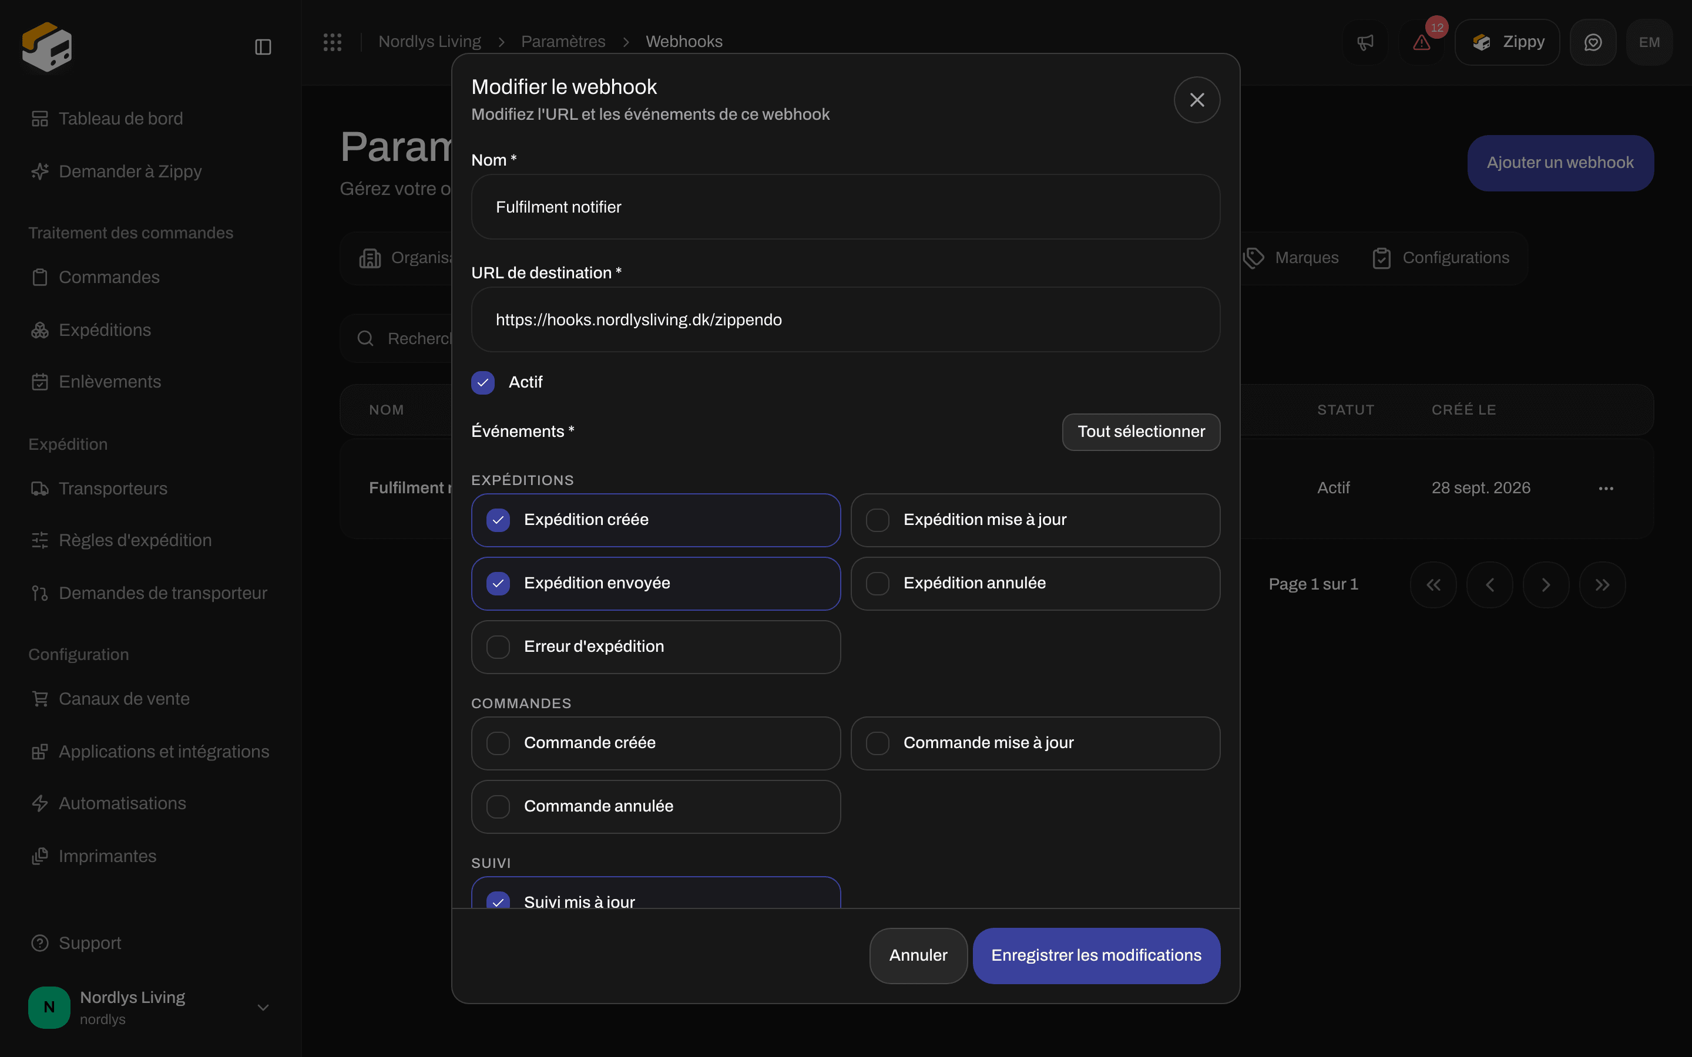Edit the Nom field
The width and height of the screenshot is (1692, 1057).
click(x=845, y=207)
